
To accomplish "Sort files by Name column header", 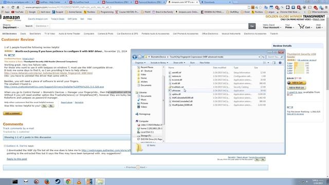I will [171, 68].
